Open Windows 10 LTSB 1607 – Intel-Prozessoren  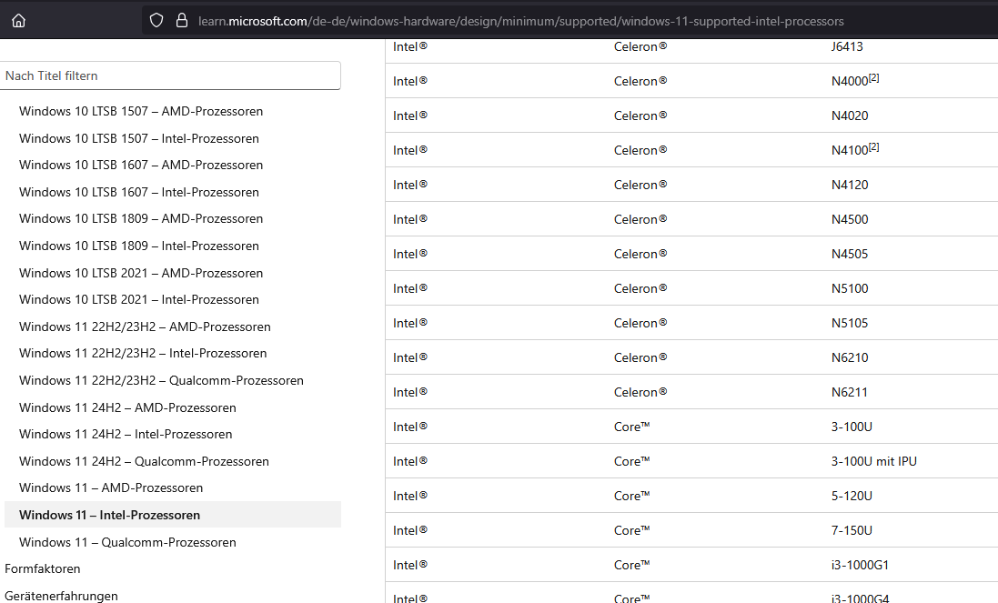(x=139, y=192)
